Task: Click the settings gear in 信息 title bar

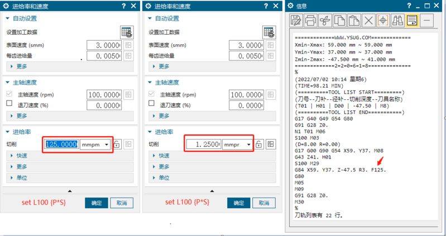Action: (290, 6)
